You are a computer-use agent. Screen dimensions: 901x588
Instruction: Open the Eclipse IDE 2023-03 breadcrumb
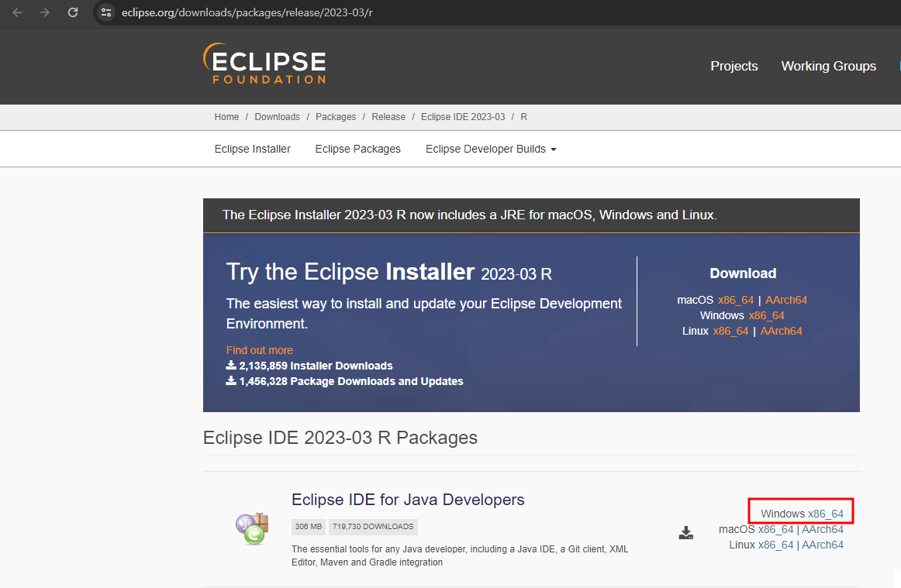[x=463, y=116]
